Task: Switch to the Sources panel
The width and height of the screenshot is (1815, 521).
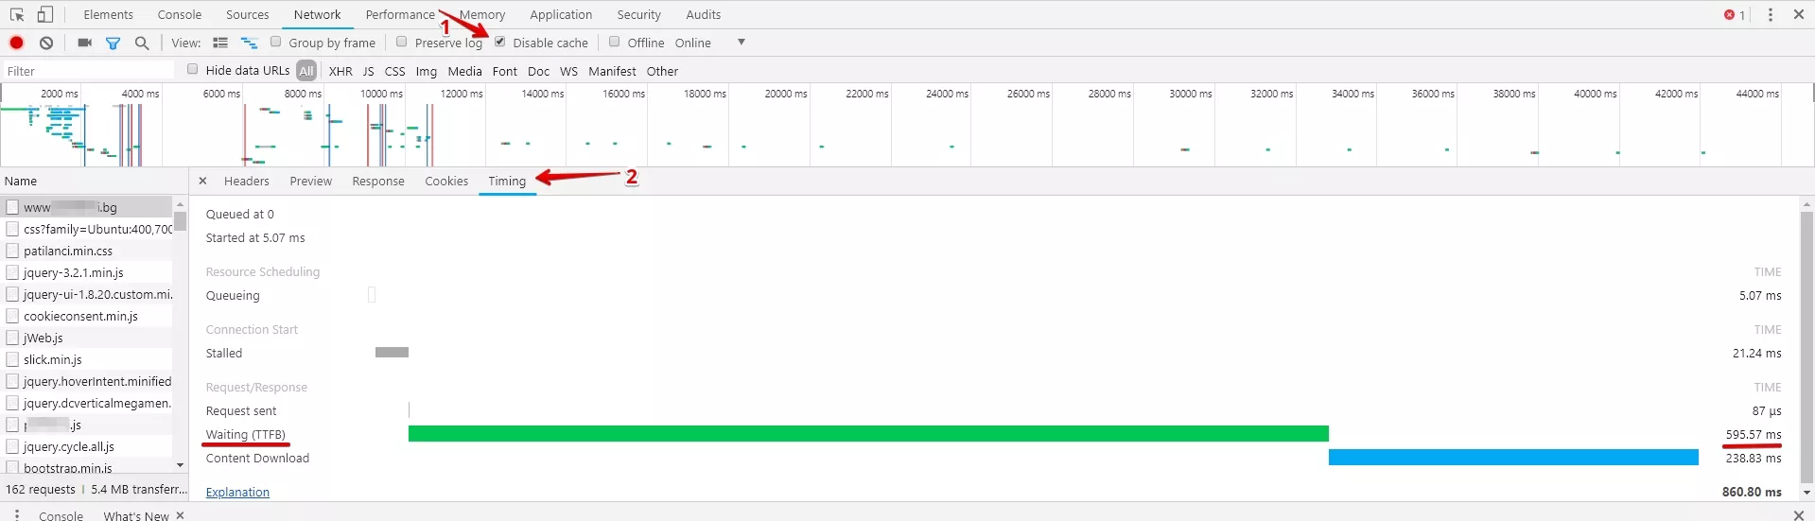Action: (248, 15)
